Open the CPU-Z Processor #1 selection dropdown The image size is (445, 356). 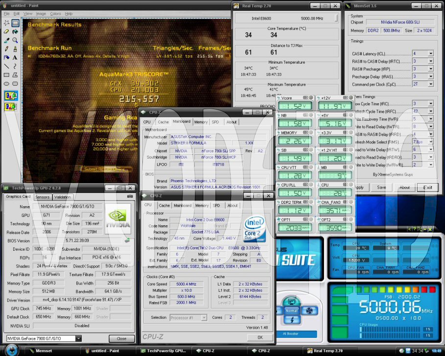click(x=204, y=318)
